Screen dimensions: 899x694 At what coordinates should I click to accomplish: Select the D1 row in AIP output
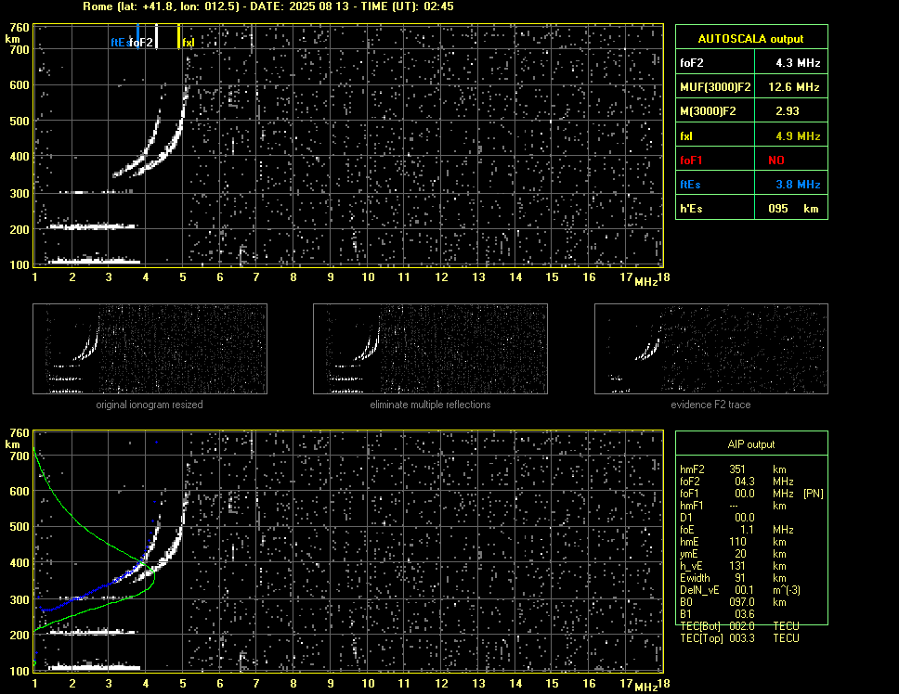click(x=717, y=518)
